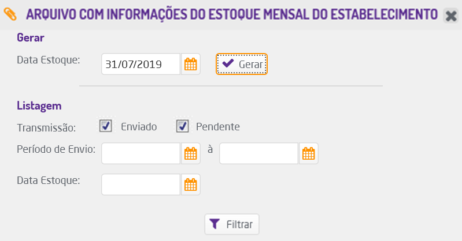The image size is (462, 241).
Task: Click the Enviado label text
Action: click(139, 126)
